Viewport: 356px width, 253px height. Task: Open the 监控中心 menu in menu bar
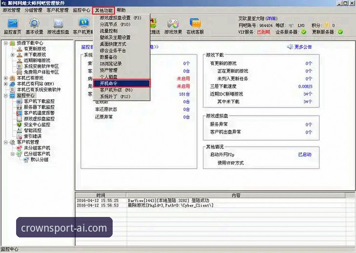81,10
